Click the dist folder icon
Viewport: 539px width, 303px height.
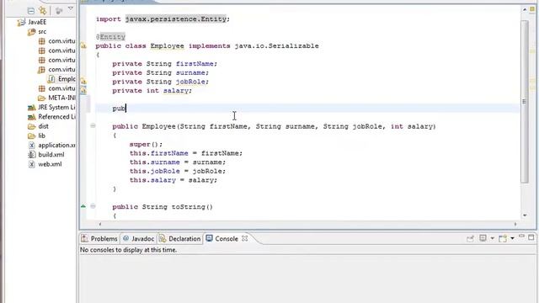click(32, 126)
